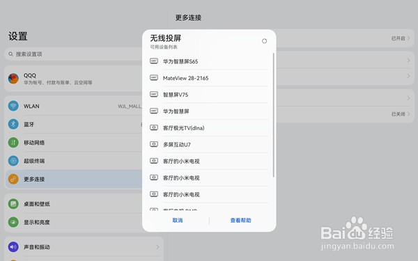
Task: Tap the cast icon beside 智慧屏V75
Action: (154, 94)
